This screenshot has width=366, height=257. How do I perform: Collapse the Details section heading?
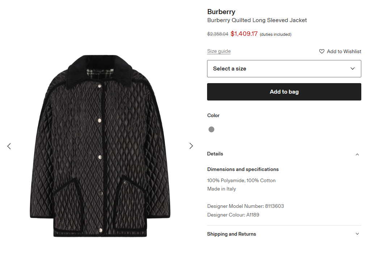pos(215,154)
